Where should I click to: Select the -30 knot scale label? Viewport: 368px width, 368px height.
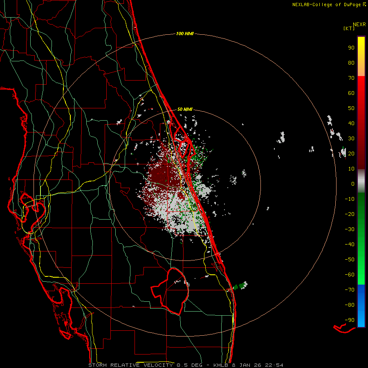[350, 229]
